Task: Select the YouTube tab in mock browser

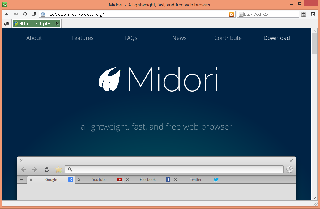Action: [99, 180]
